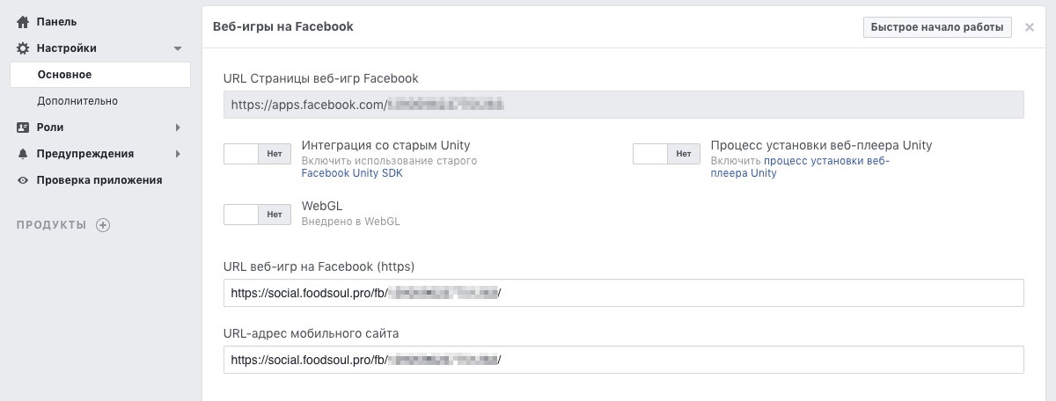Enable the WebGL switch
1056x401 pixels.
coord(258,215)
